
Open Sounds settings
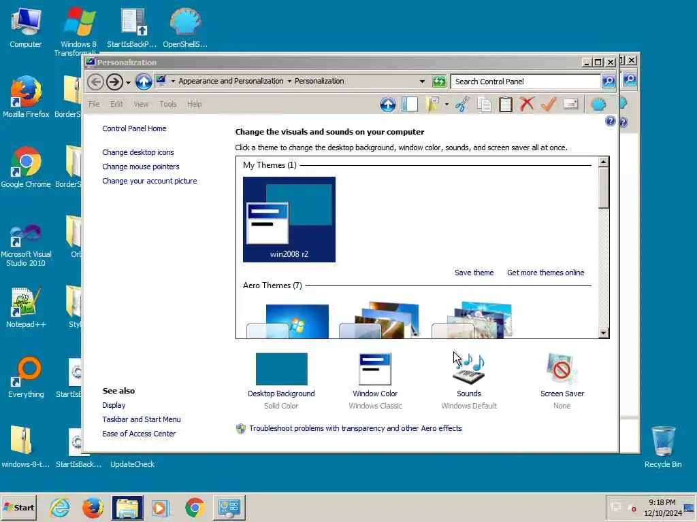click(468, 381)
